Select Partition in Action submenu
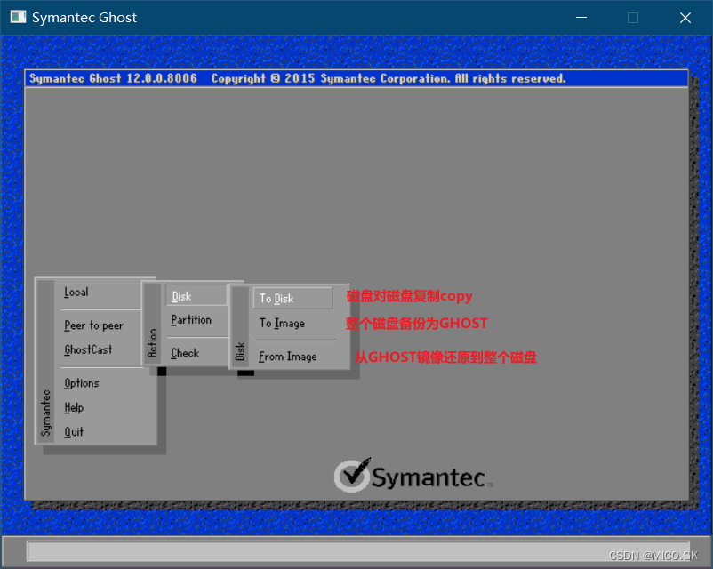 (191, 320)
